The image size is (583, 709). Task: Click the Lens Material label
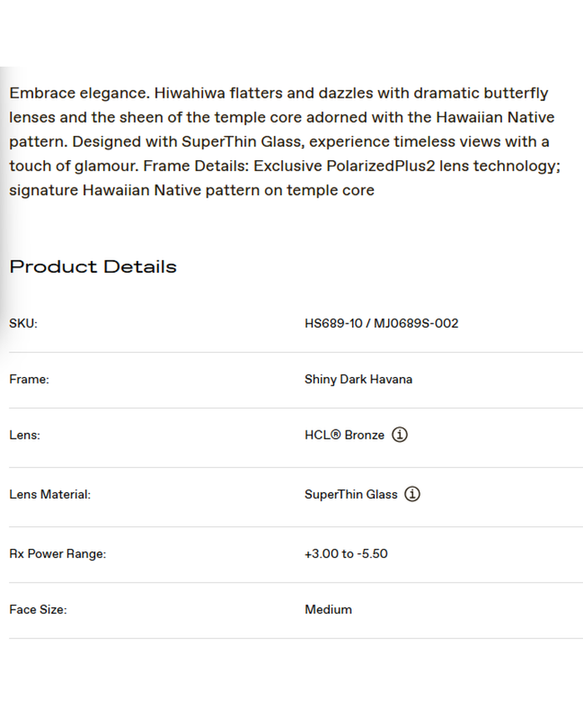pyautogui.click(x=50, y=495)
